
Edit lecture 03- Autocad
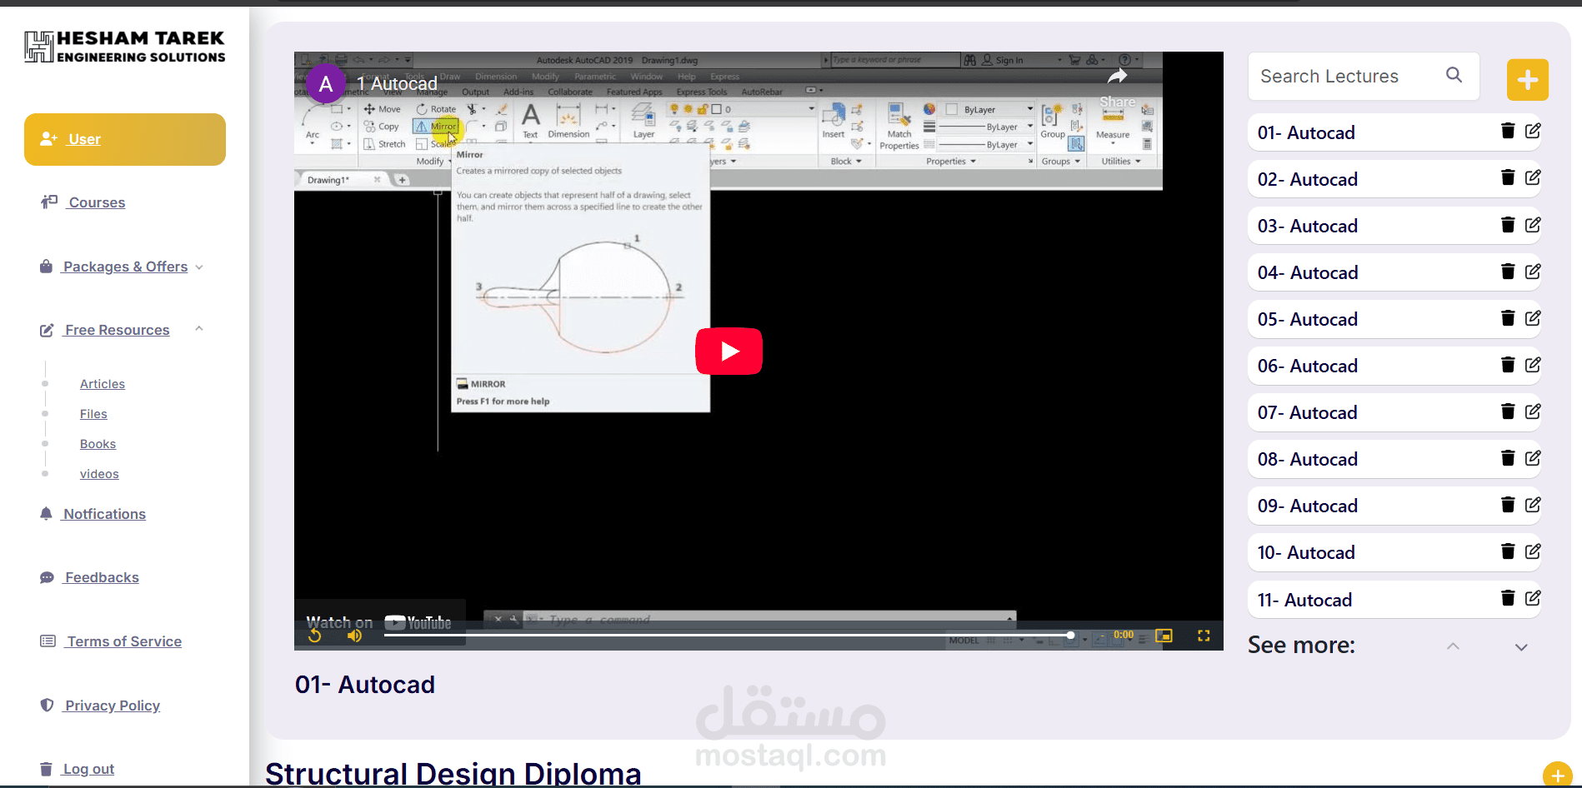[x=1533, y=225]
